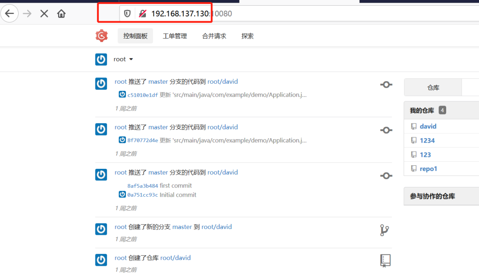Open the root/david repository link
Screen dimensions: 479x276
pyautogui.click(x=222, y=82)
